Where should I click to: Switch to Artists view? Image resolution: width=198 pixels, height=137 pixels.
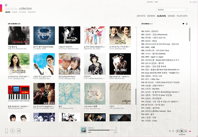tap(141, 16)
